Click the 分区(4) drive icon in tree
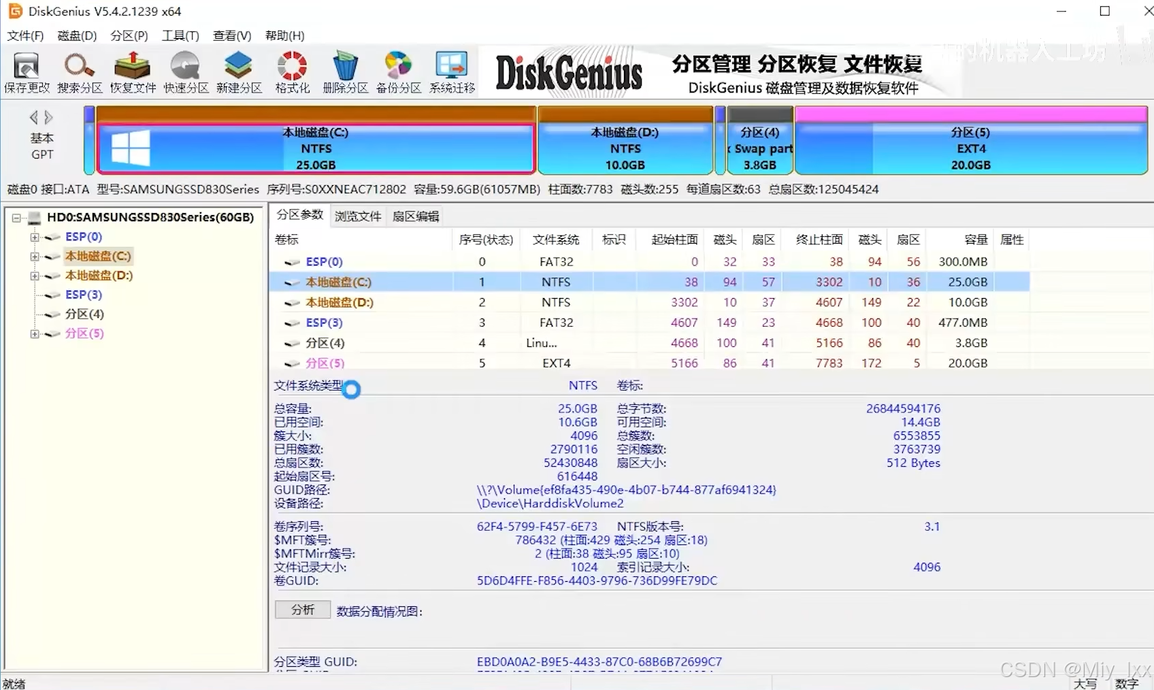Image resolution: width=1154 pixels, height=690 pixels. coord(52,314)
